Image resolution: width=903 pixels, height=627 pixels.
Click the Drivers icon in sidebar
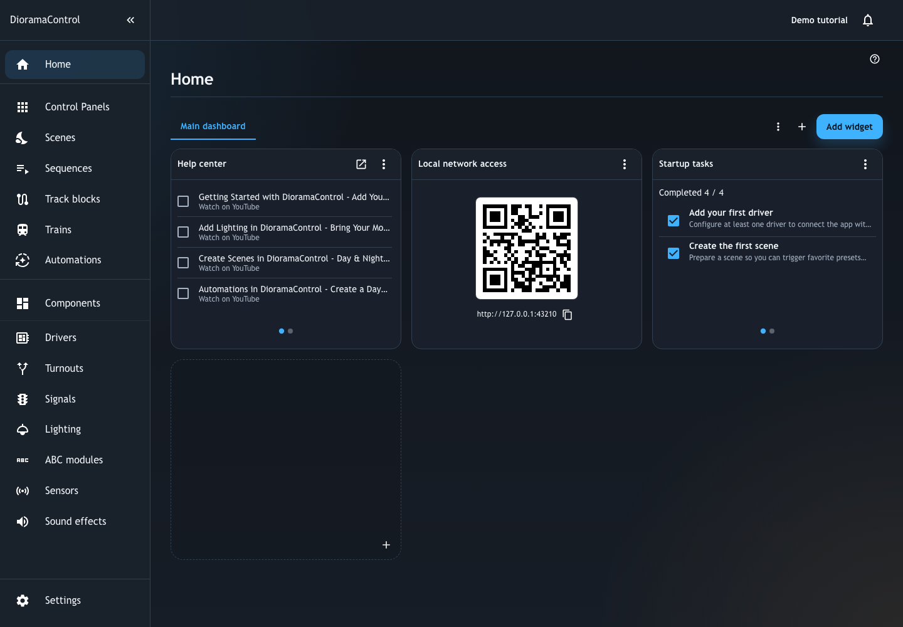click(x=23, y=338)
